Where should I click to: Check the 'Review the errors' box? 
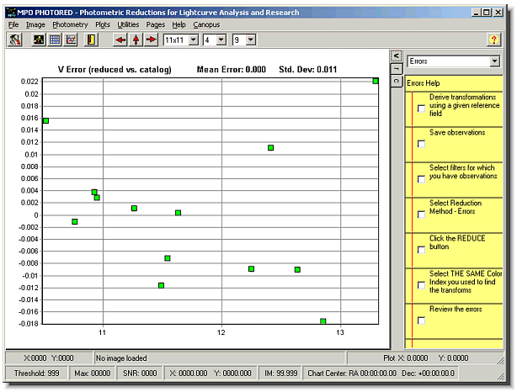pos(421,320)
